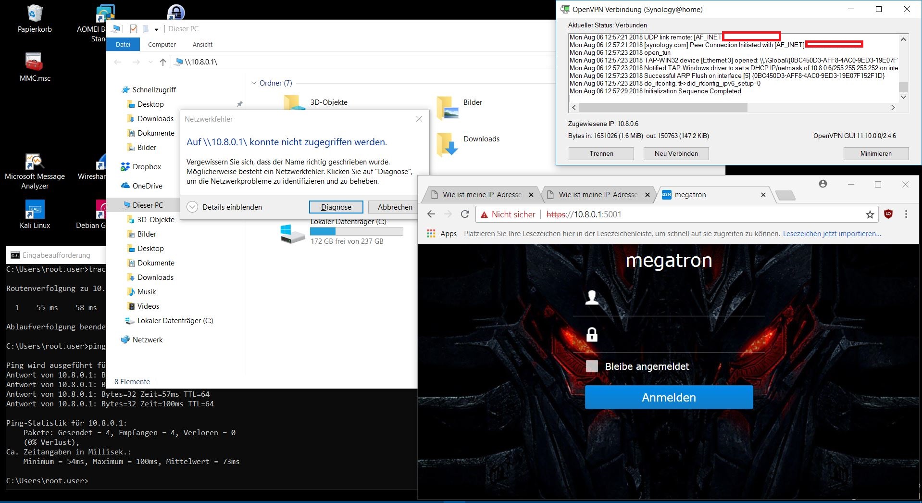This screenshot has width=922, height=503.
Task: Click the Anmelden button
Action: [x=669, y=398]
